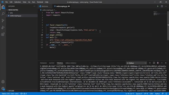169x95 pixels.
Task: Create a new terminal with plus icon
Action: click(x=150, y=63)
